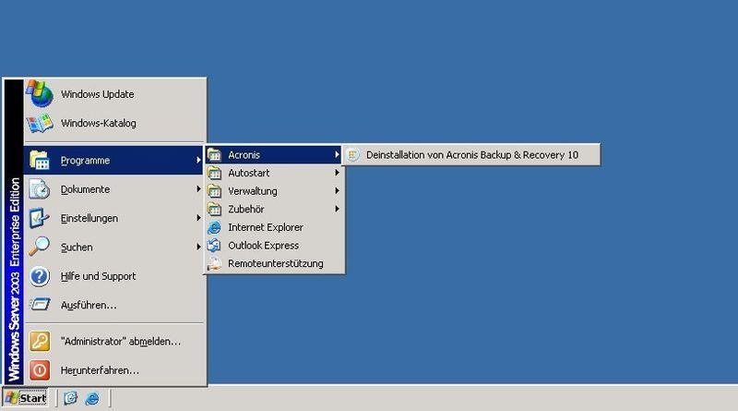The width and height of the screenshot is (738, 411).
Task: Select Hilfe und Support
Action: click(x=114, y=276)
